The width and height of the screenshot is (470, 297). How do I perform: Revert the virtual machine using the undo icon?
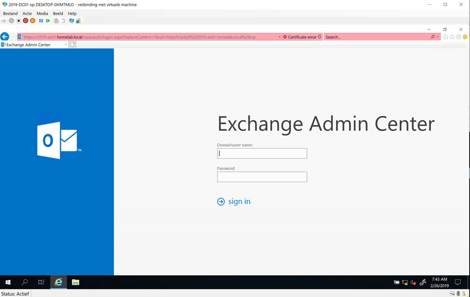coord(64,20)
